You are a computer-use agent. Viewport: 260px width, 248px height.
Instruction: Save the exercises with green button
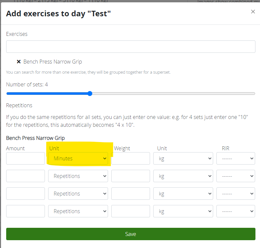tap(131, 234)
